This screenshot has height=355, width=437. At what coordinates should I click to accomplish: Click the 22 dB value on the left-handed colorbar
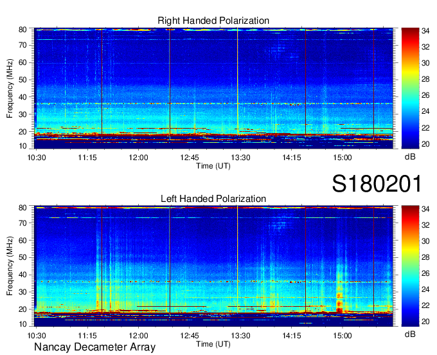[x=425, y=305]
